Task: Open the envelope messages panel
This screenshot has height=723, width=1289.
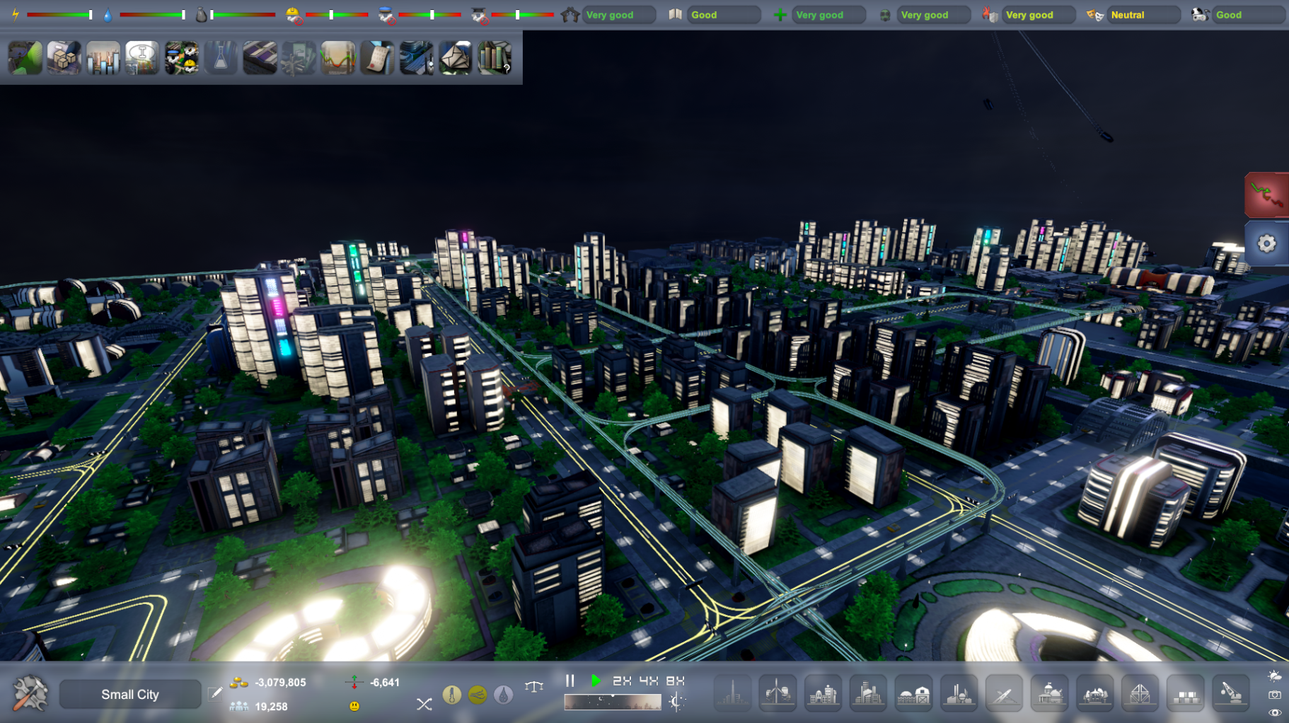Action: [455, 57]
